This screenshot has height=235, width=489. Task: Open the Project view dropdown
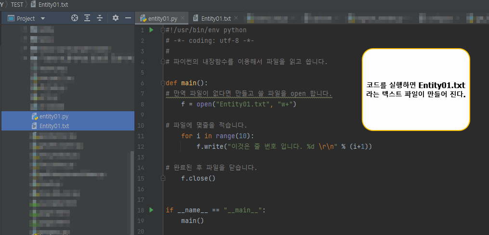tap(43, 19)
